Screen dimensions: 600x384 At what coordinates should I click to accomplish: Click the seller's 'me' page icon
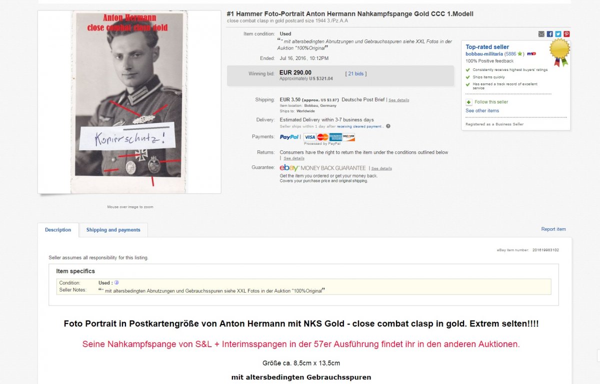point(531,53)
